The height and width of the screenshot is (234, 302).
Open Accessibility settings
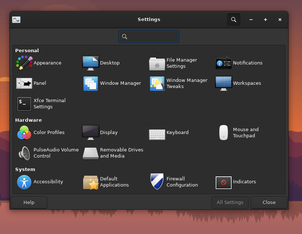tap(25, 182)
